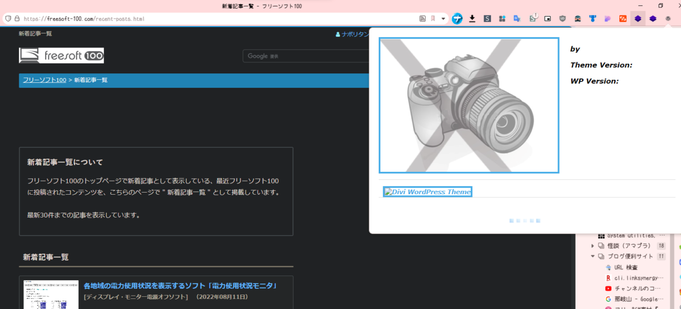The height and width of the screenshot is (309, 681).
Task: Click the crossed-out camera screenshot thumbnail
Action: click(x=469, y=105)
